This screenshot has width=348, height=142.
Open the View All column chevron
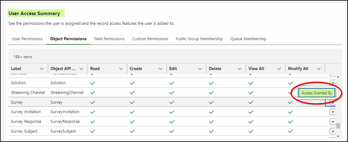point(279,69)
